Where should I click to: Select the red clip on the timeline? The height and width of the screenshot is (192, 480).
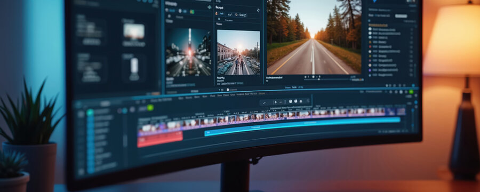[160, 139]
